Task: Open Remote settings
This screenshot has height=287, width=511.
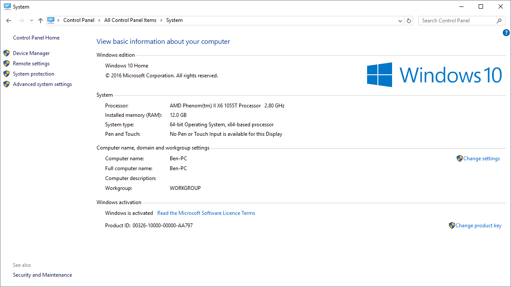Action: (x=31, y=64)
